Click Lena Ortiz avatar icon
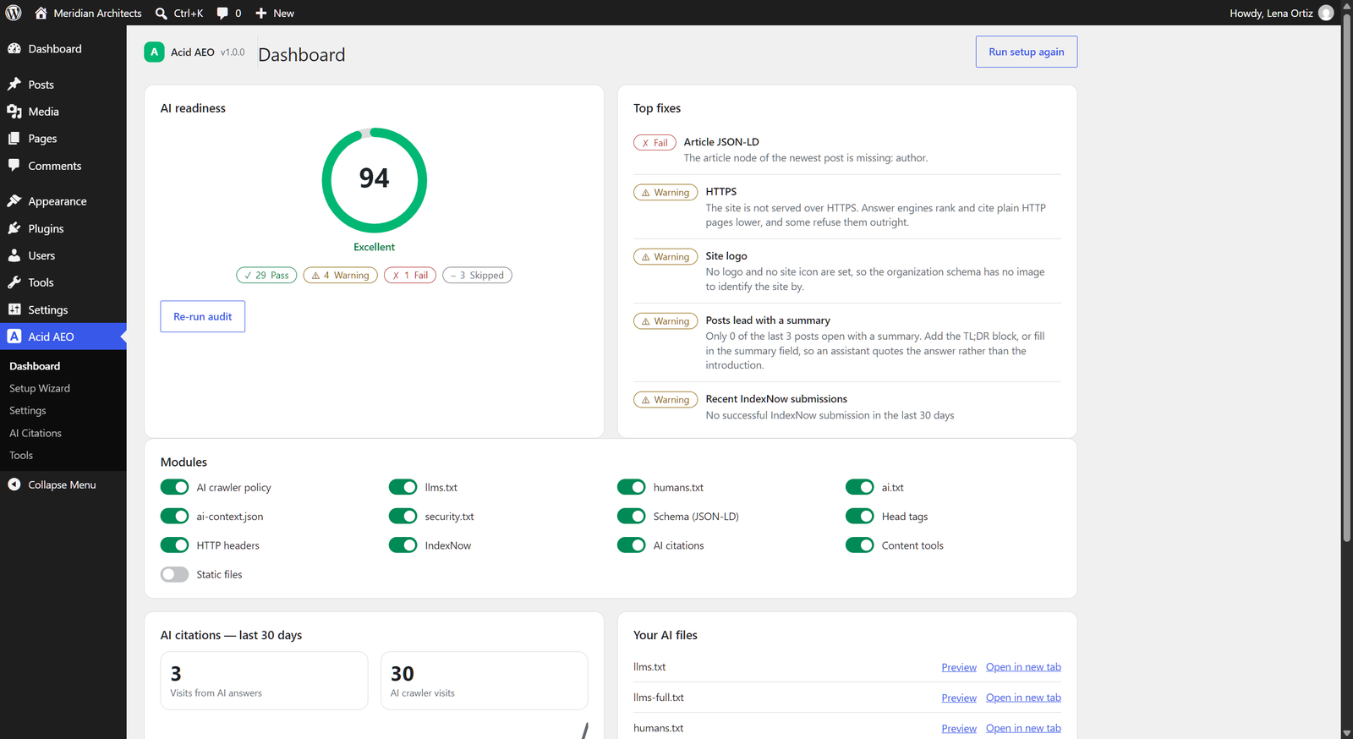 [1326, 13]
